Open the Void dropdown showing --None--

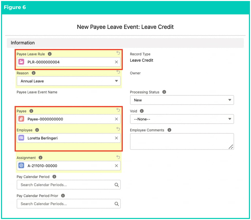[x=182, y=119]
